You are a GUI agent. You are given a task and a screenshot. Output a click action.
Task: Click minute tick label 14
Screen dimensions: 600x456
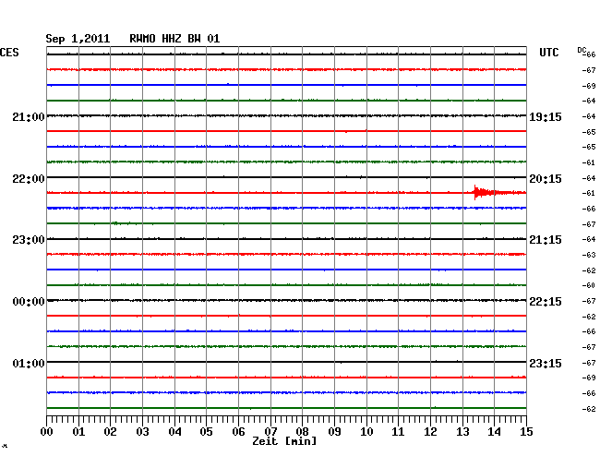[494, 432]
